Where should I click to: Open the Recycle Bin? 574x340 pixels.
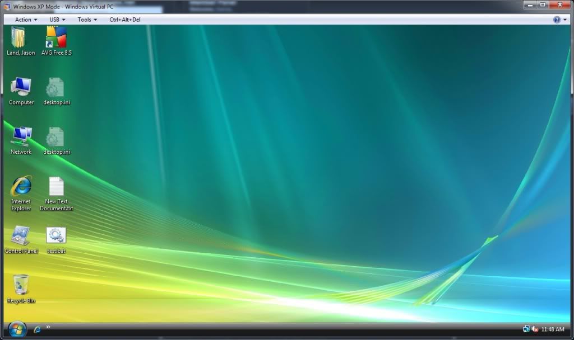click(21, 289)
